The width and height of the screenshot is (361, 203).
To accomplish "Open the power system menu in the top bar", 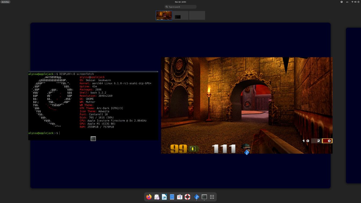I will pos(359,2).
